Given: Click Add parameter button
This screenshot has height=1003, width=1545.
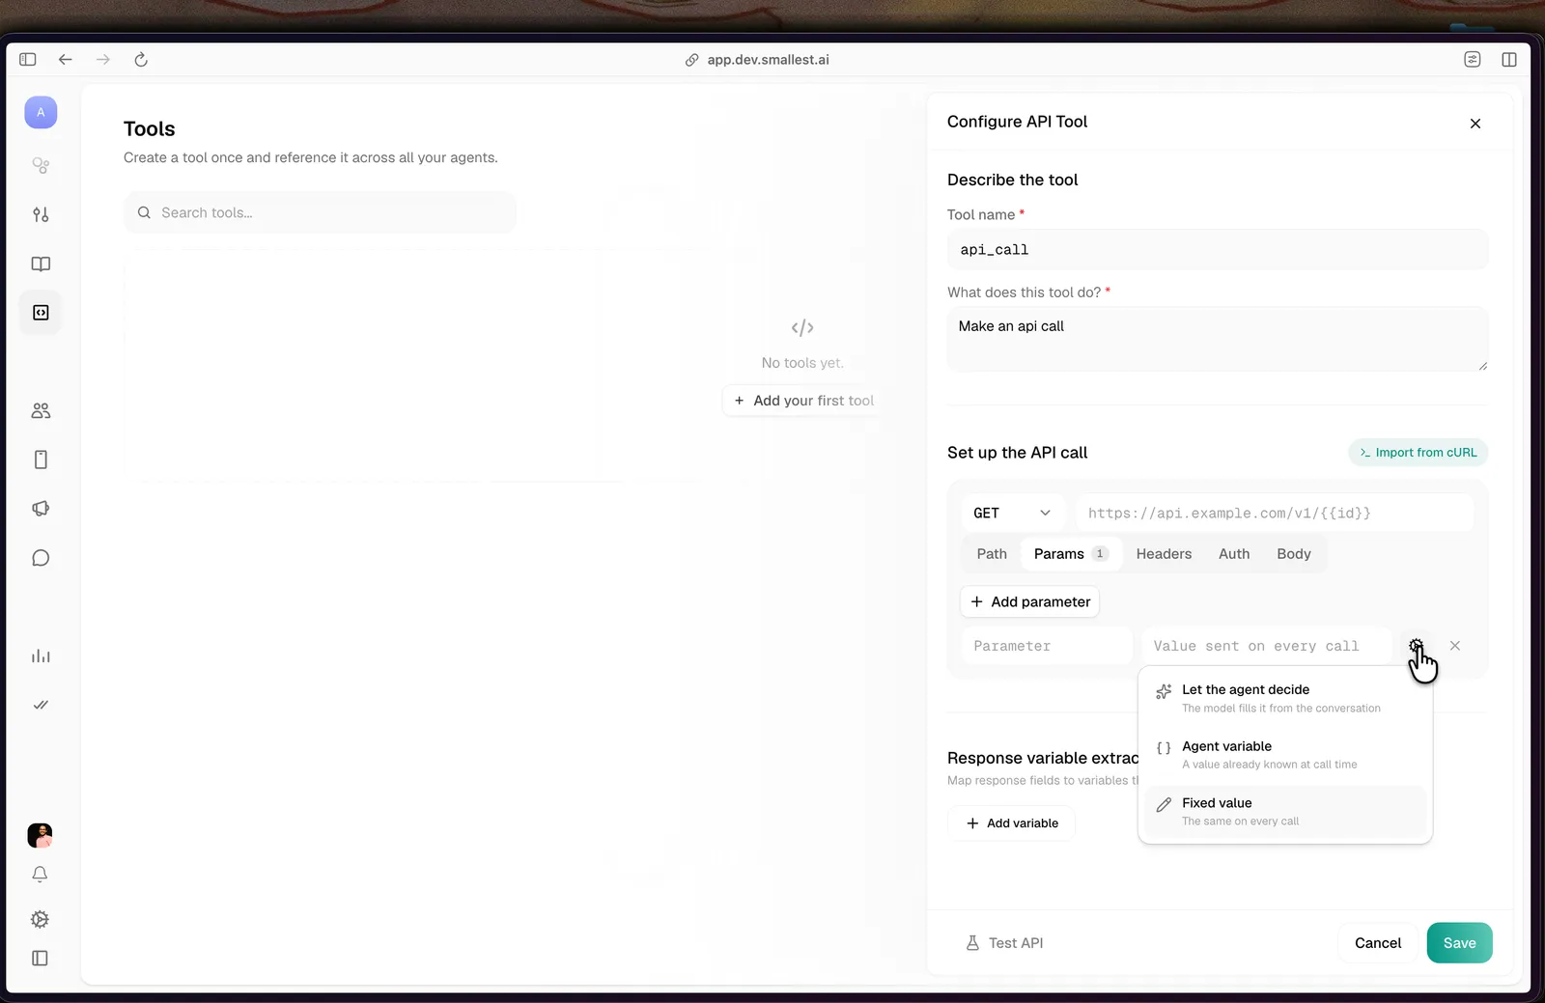Looking at the screenshot, I should 1029,601.
